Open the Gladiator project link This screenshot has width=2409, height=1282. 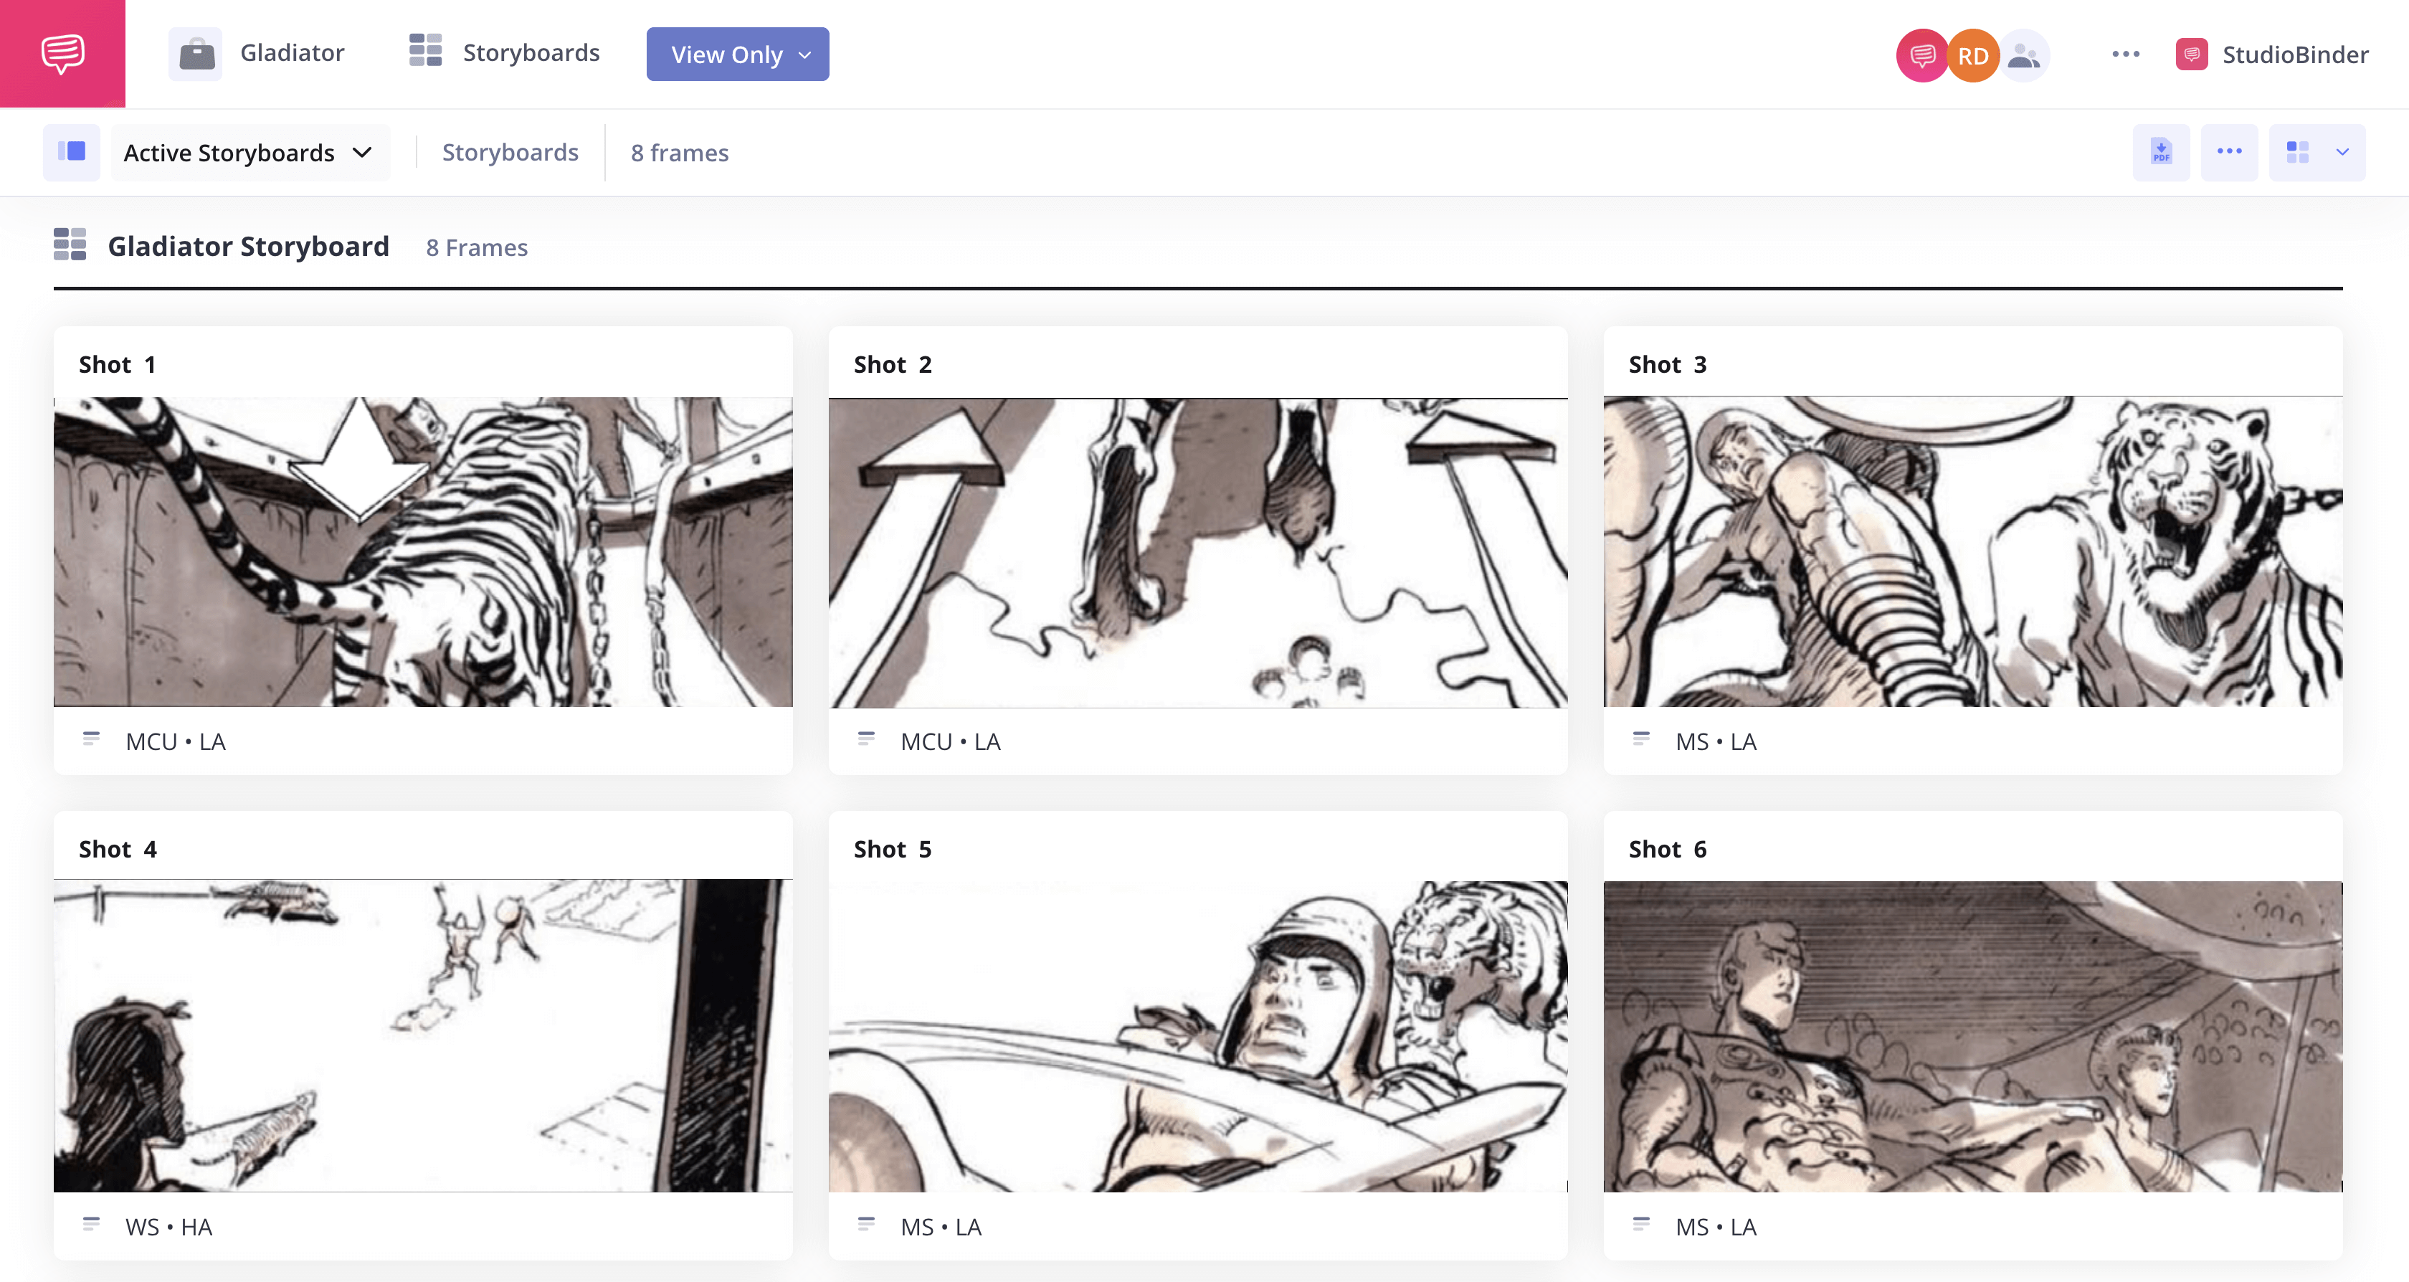point(292,52)
